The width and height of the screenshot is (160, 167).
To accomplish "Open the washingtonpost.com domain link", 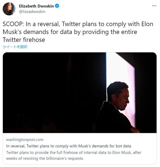I will [x=25, y=140].
